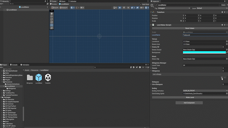Screen dimensions: 228x128
Task: Switch to the Animation tab
Action: [x=25, y=65]
